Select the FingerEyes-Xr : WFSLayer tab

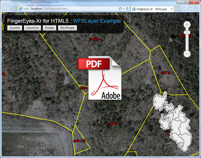click(153, 9)
